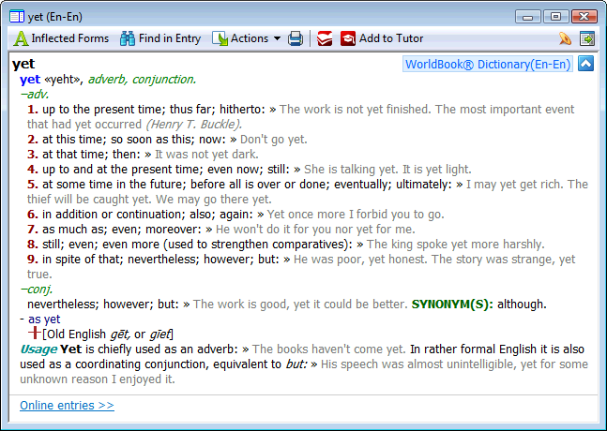Viewport: 607px width, 431px height.
Task: Click the red stacked books icon
Action: point(325,38)
